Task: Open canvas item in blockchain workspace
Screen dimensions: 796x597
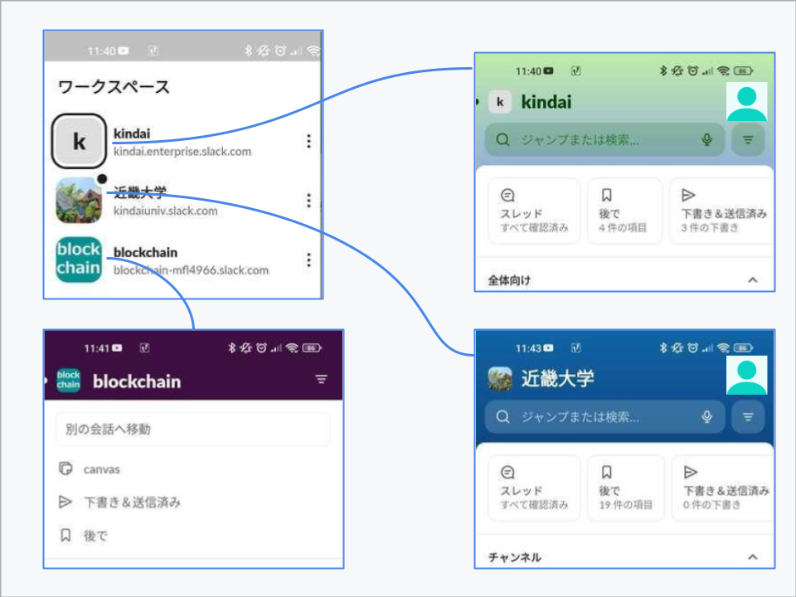Action: click(x=101, y=469)
